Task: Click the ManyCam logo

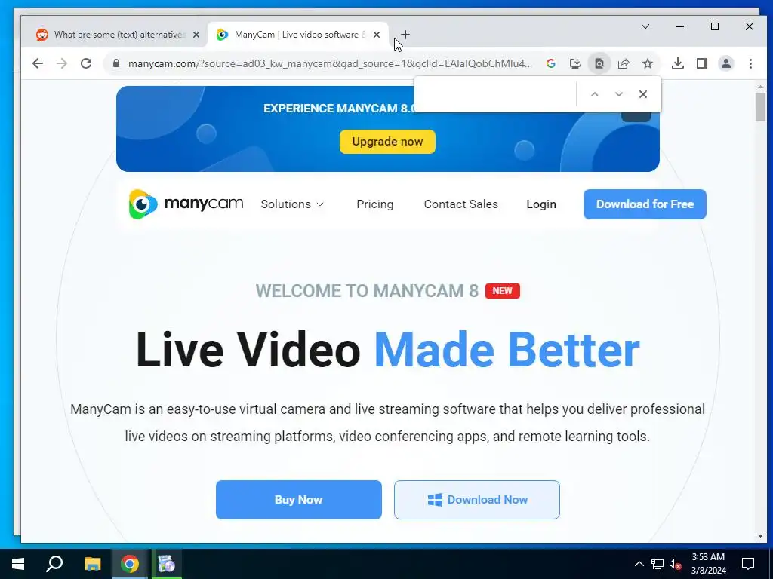Action: [186, 204]
